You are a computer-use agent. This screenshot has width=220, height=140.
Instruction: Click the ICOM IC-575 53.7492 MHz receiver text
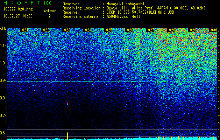click(x=141, y=12)
